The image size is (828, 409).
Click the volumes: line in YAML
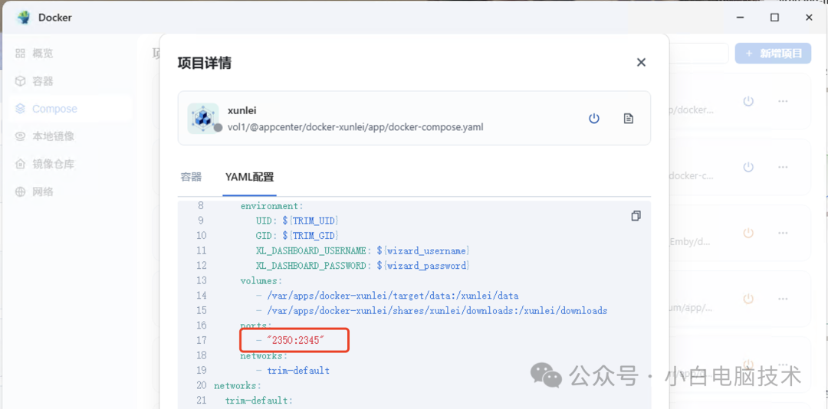coord(261,280)
